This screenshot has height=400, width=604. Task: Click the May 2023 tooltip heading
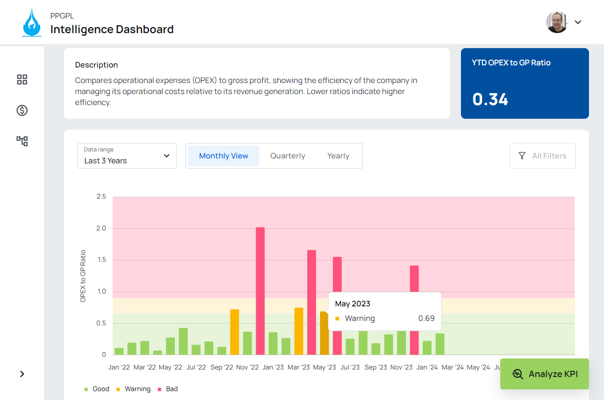pos(353,304)
